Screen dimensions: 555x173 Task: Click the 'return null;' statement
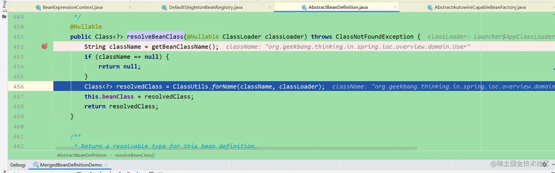120,66
